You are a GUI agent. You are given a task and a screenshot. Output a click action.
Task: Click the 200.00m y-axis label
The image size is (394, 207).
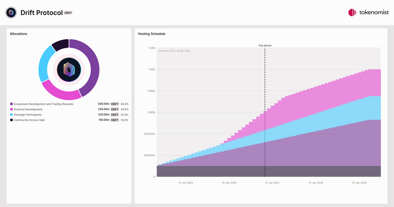149,155
